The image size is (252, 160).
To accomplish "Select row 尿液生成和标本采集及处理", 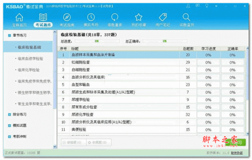I will click(151, 92).
